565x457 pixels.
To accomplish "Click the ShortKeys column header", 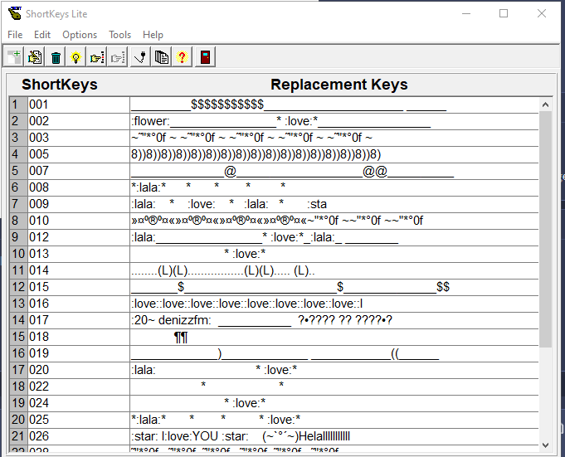I will pos(60,85).
